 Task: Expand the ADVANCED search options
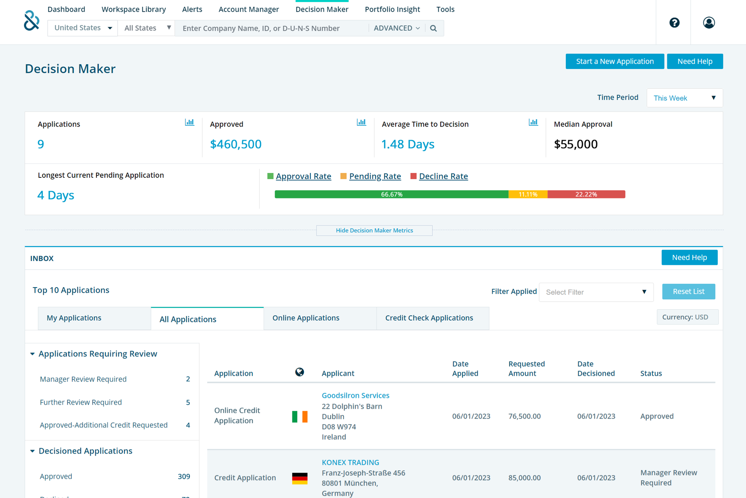(x=397, y=28)
